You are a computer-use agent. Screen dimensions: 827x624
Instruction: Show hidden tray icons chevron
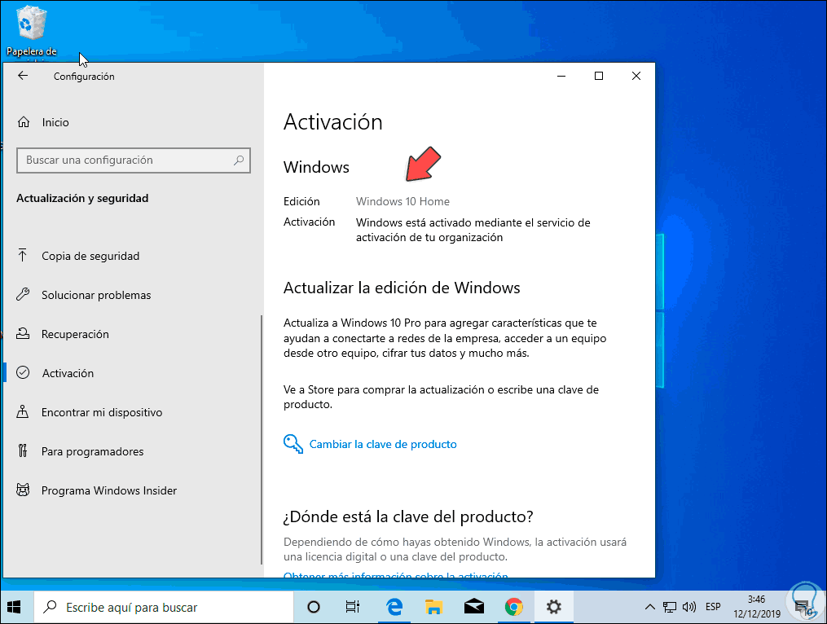point(650,608)
